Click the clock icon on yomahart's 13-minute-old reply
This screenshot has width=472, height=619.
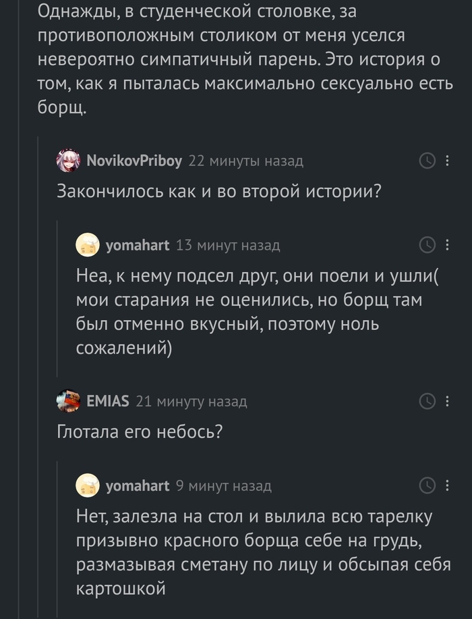pyautogui.click(x=427, y=245)
